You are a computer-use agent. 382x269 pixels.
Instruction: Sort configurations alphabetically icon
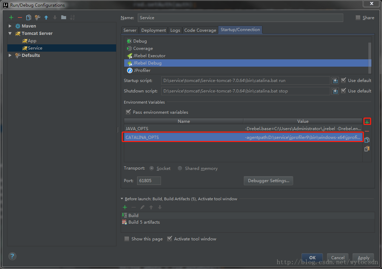tap(72, 17)
